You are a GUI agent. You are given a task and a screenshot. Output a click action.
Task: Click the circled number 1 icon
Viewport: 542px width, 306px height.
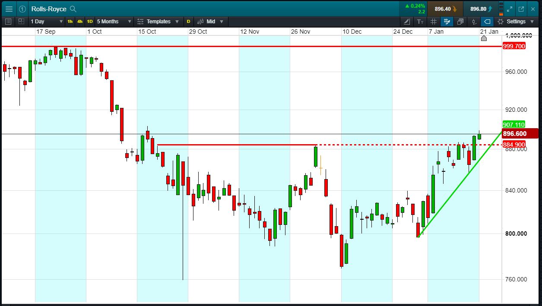tap(22, 9)
